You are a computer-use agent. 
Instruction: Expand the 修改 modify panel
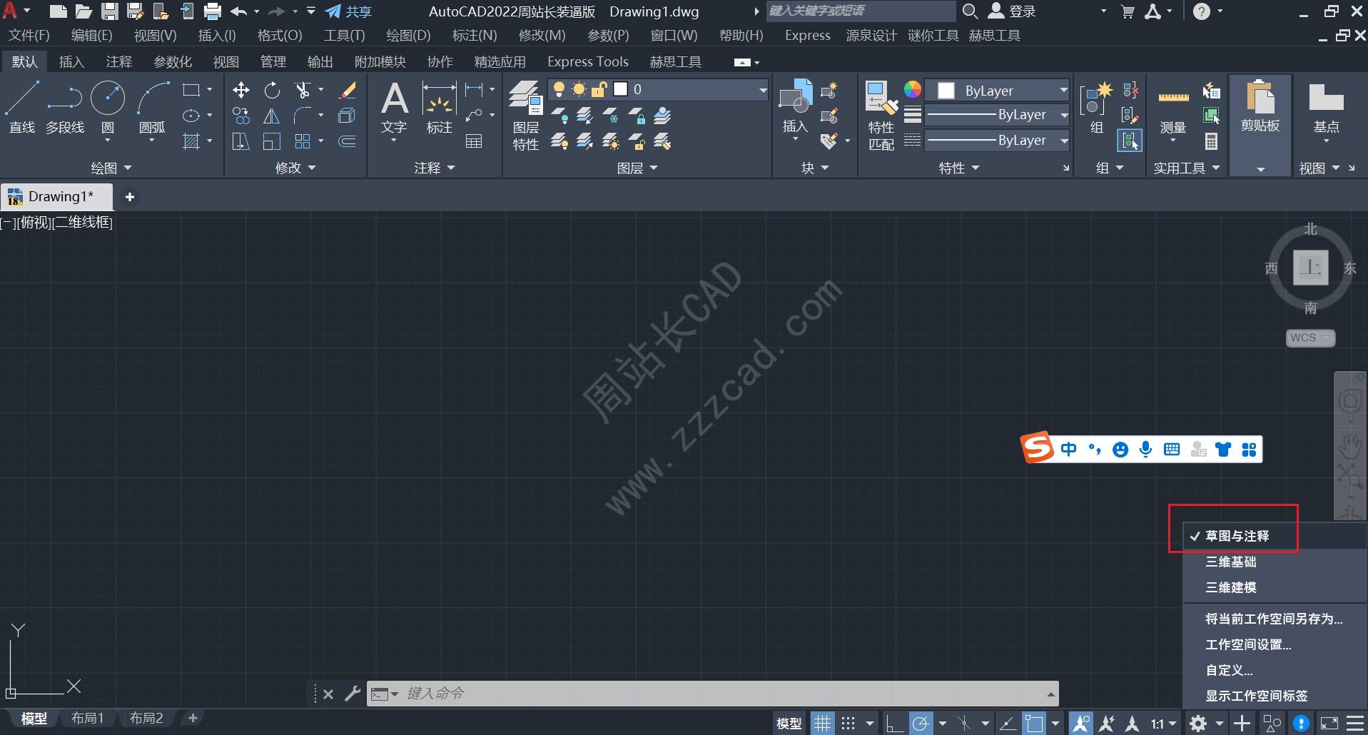tap(295, 168)
